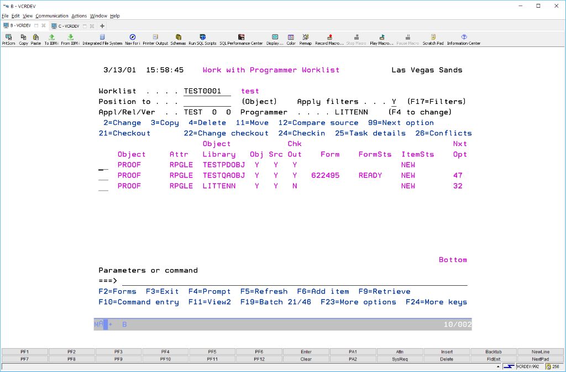Open Nav for i
This screenshot has height=372, width=566.
133,39
